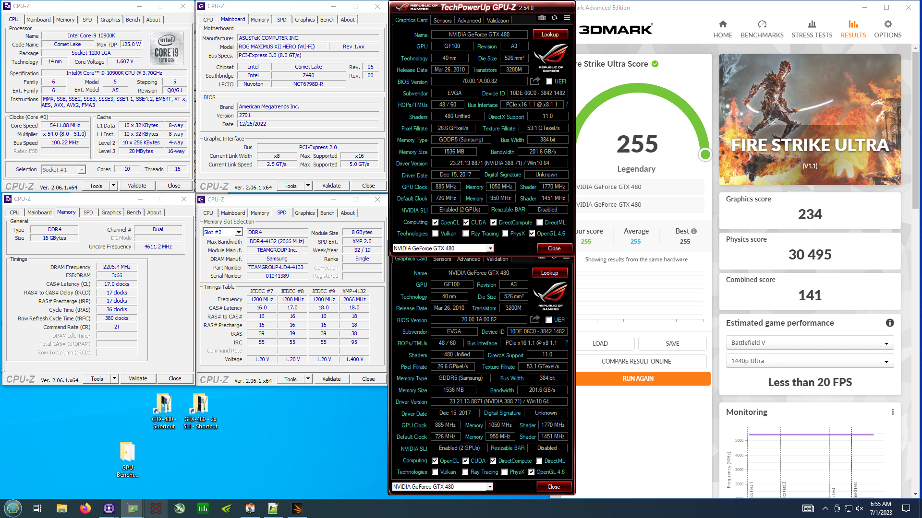Open 3DMark OPTIONS

pos(888,29)
